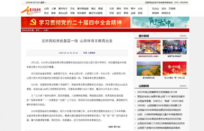Open the traditional craft exhibition photo thumbnail

pos(148,47)
